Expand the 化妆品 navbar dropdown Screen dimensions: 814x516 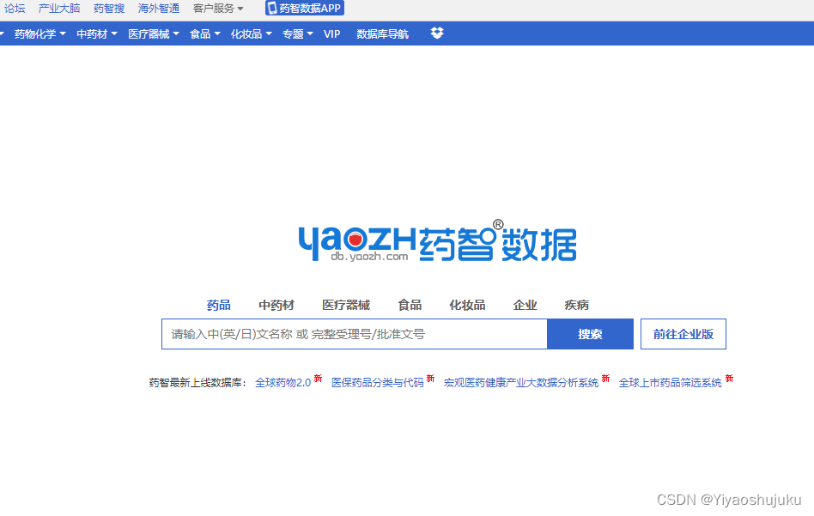pos(252,33)
